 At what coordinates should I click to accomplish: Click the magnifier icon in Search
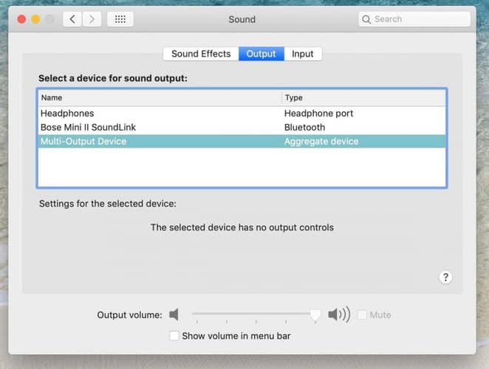tap(366, 19)
